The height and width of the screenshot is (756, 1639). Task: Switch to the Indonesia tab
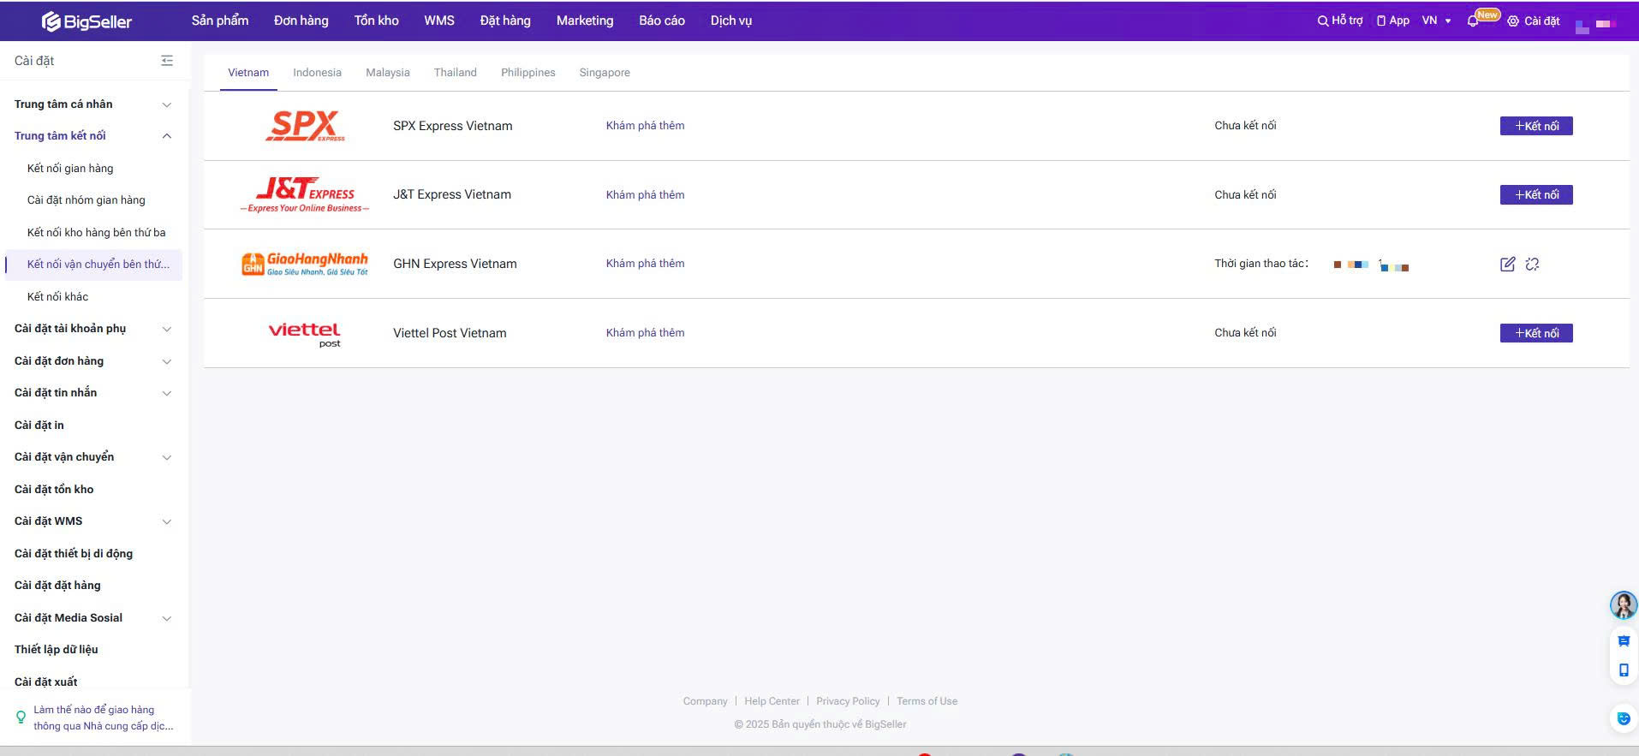click(x=317, y=73)
